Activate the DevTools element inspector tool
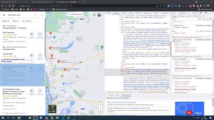This screenshot has width=214, height=120. pyautogui.click(x=106, y=13)
